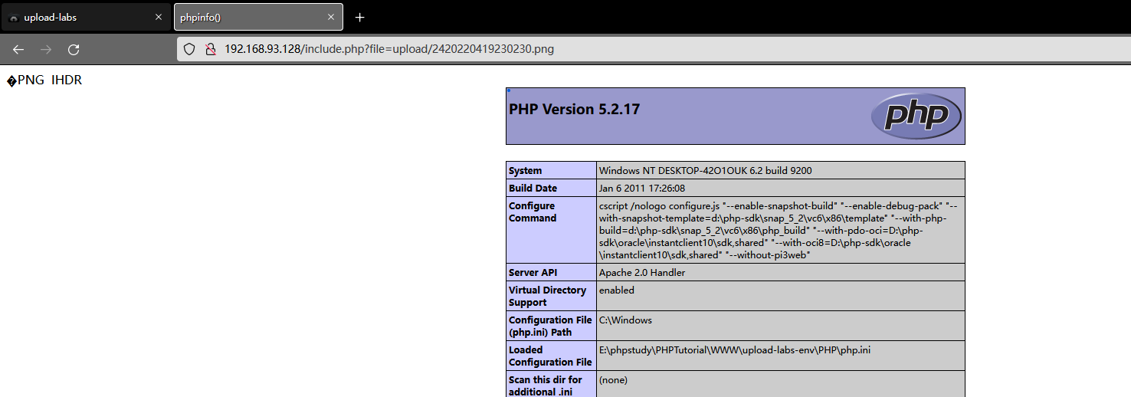The image size is (1131, 397).
Task: Open a new tab with the plus icon
Action: (359, 17)
